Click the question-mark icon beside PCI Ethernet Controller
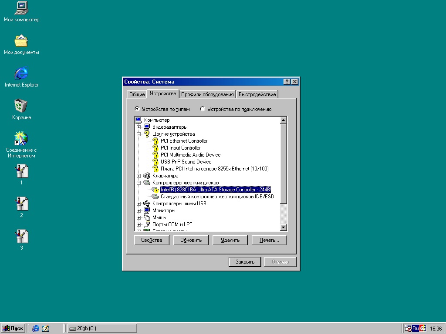The height and width of the screenshot is (334, 446). pos(155,141)
